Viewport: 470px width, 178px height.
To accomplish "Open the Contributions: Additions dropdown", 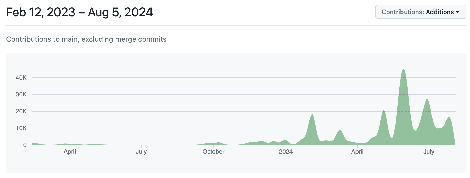I will [420, 12].
